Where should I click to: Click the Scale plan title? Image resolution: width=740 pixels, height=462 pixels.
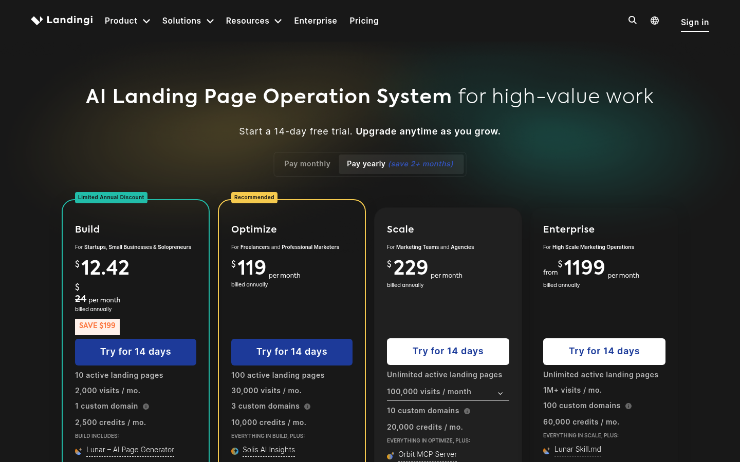[x=400, y=229]
